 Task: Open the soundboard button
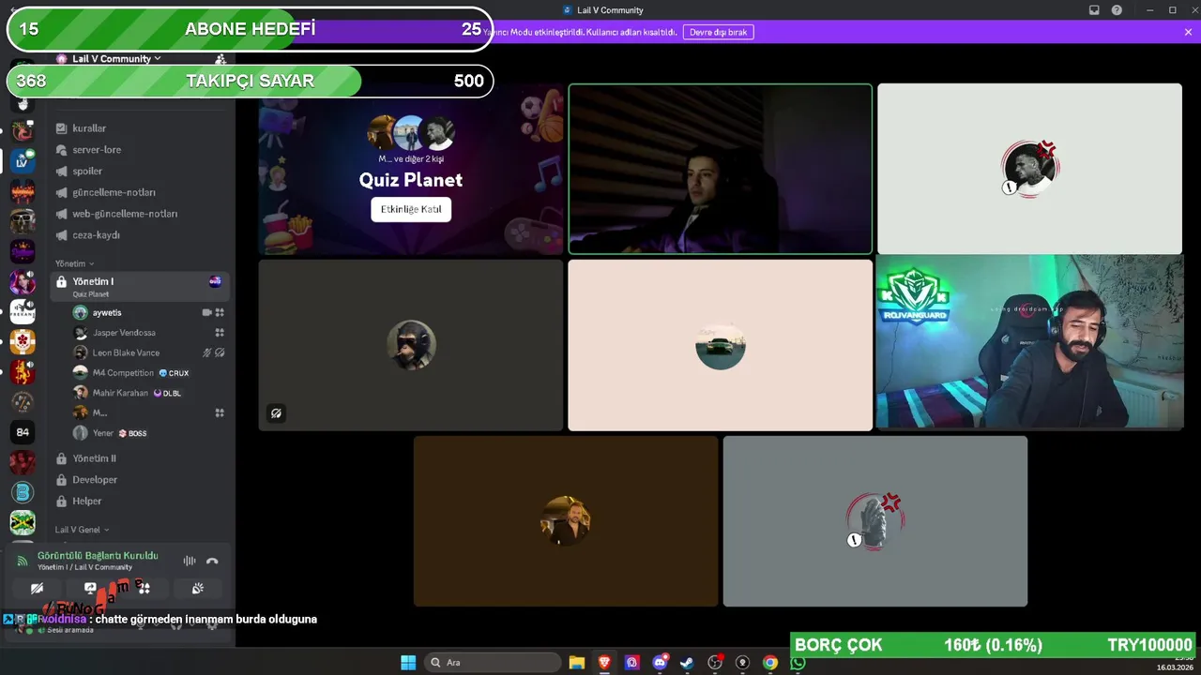[198, 589]
